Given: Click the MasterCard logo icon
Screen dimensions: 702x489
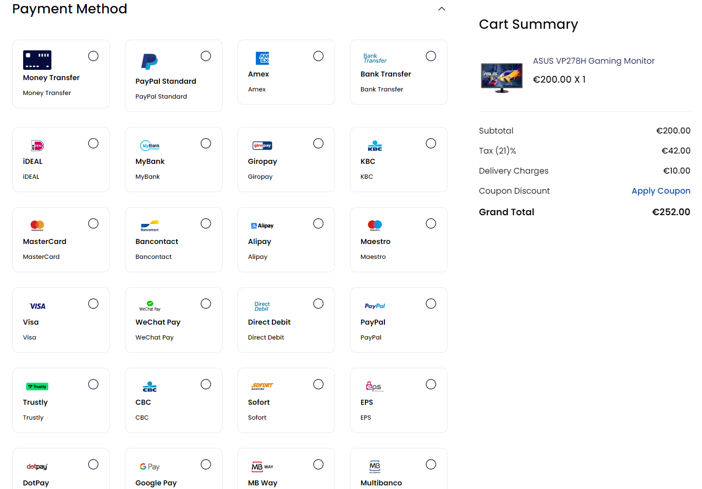Looking at the screenshot, I should pos(38,225).
